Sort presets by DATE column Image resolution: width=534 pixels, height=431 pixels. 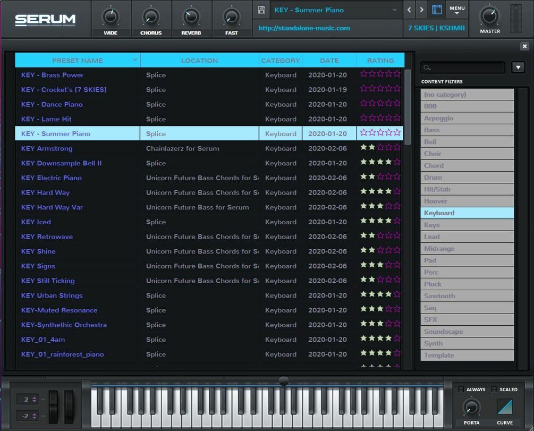(x=329, y=60)
